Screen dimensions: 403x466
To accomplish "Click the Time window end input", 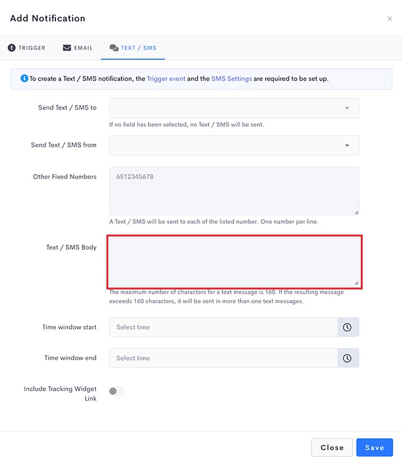I will click(224, 358).
